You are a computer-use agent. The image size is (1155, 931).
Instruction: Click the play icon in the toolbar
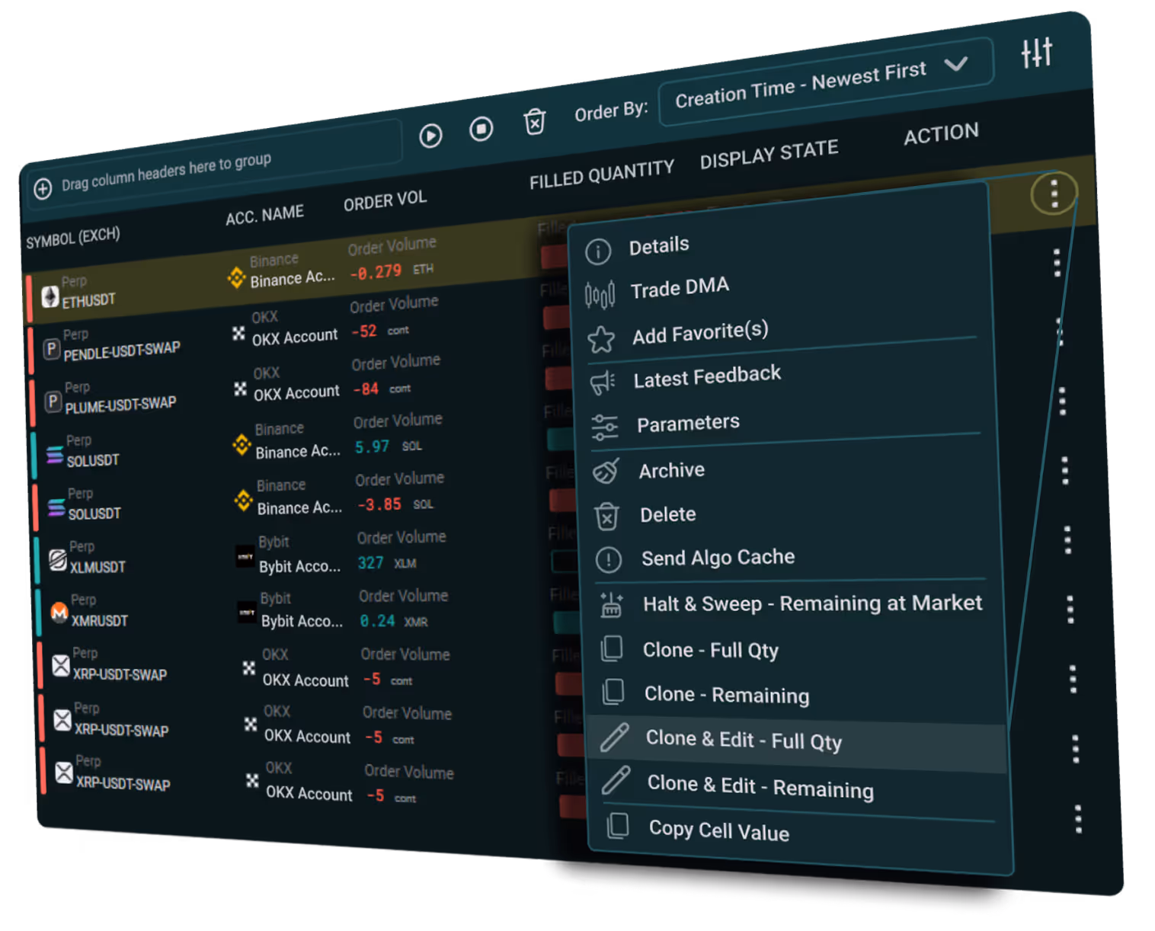430,135
